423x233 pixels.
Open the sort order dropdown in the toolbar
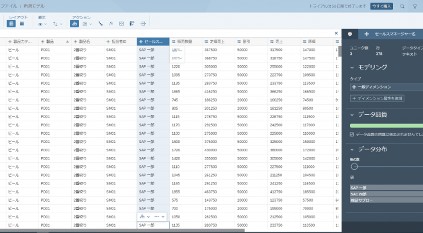click(58, 24)
